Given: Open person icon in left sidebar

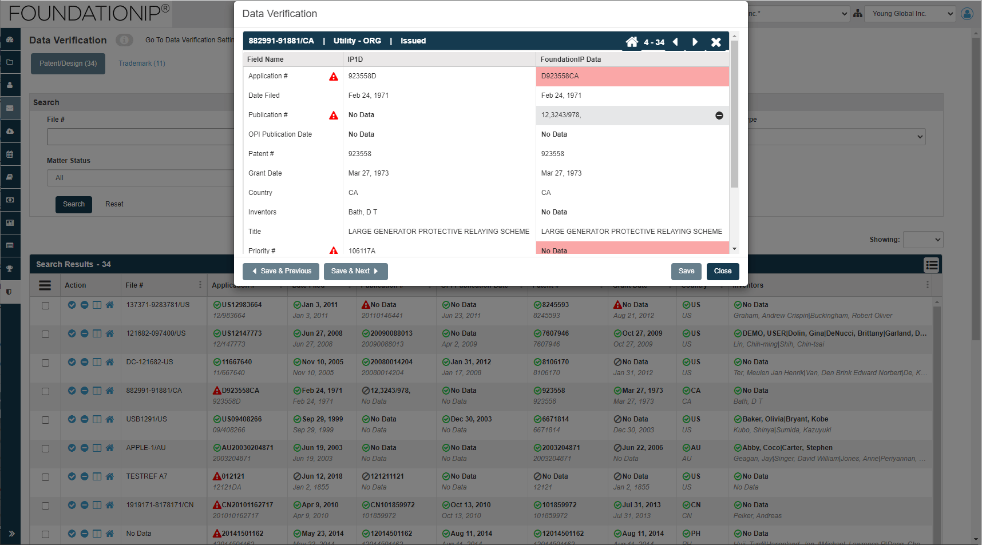Looking at the screenshot, I should pos(10,85).
